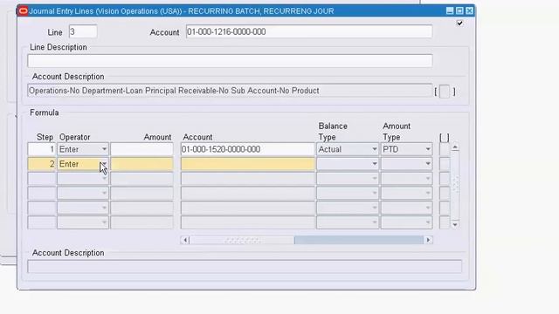Click the flexfield box in formula step 1
The width and height of the screenshot is (559, 314).
[445, 149]
